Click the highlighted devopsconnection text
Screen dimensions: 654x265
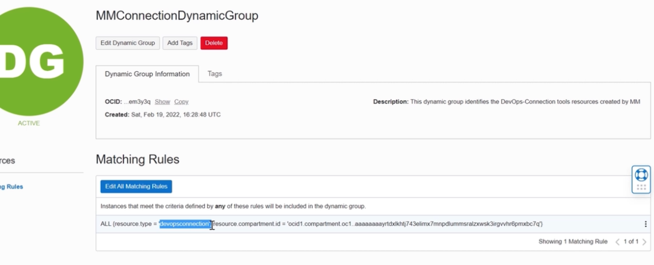click(185, 224)
